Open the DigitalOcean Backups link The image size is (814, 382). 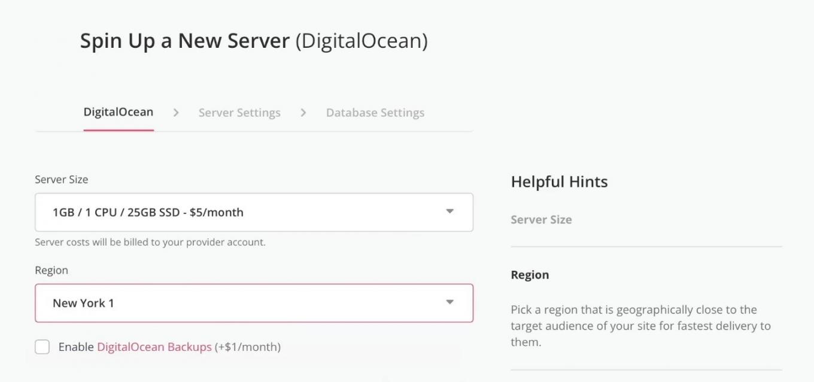pos(154,347)
